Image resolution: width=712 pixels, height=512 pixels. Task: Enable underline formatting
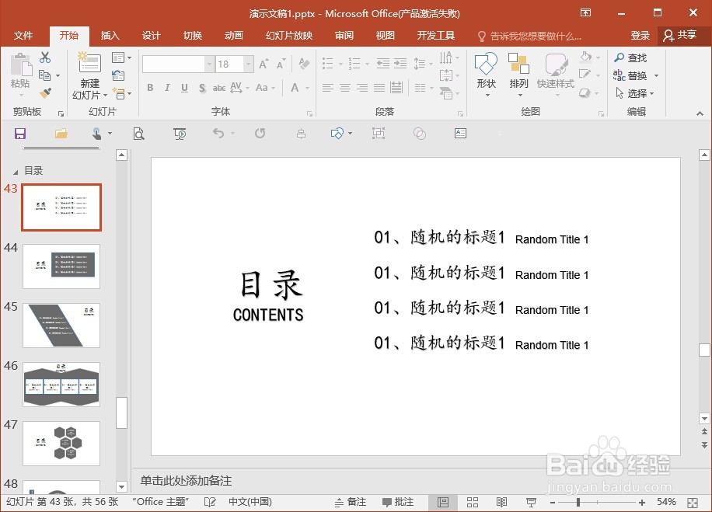point(184,88)
